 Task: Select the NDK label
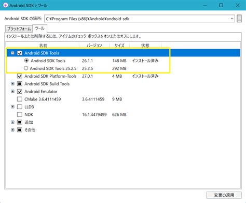point(29,114)
